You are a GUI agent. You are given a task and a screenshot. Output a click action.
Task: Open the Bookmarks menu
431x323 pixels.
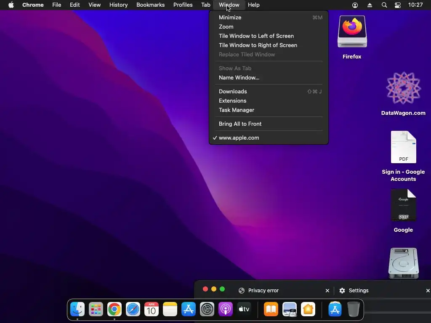pyautogui.click(x=150, y=5)
